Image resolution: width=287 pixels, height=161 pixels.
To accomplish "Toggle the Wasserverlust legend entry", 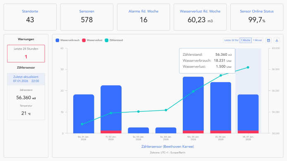I will pos(92,40).
